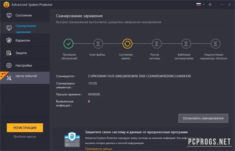Click the orange РЕГИСТРАЦИЯ button
235x151 pixels.
(25, 128)
